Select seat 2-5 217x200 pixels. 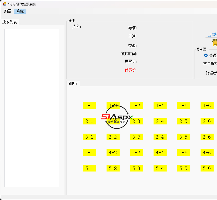(x=184, y=121)
